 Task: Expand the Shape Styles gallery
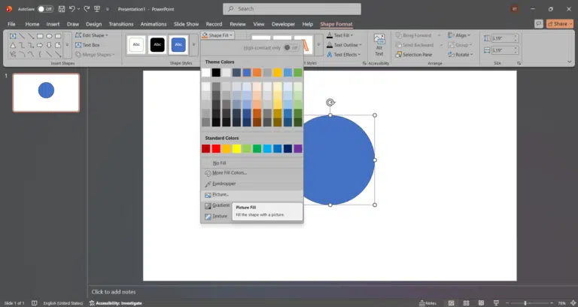pyautogui.click(x=194, y=45)
